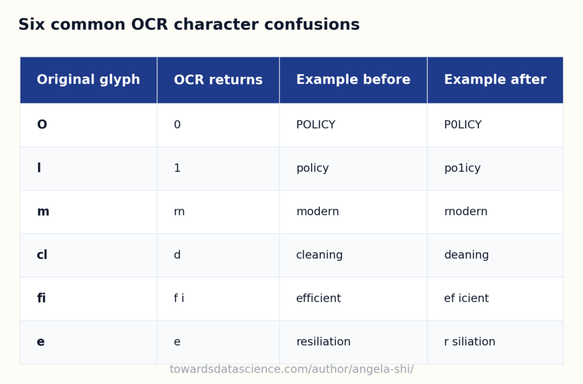Image resolution: width=583 pixels, height=384 pixels.
Task: Select the 'r siliation' example after cell
Action: pyautogui.click(x=495, y=342)
